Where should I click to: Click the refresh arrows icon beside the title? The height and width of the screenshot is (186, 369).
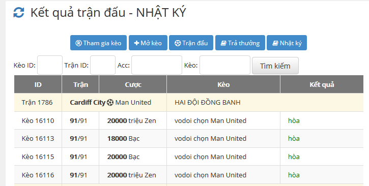(x=19, y=12)
